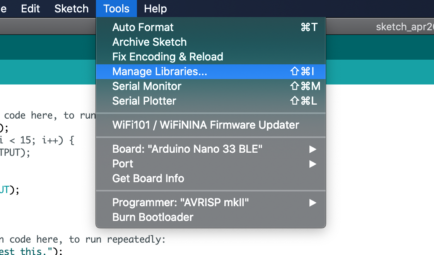Open the Help menu
434x255 pixels.
tap(155, 9)
